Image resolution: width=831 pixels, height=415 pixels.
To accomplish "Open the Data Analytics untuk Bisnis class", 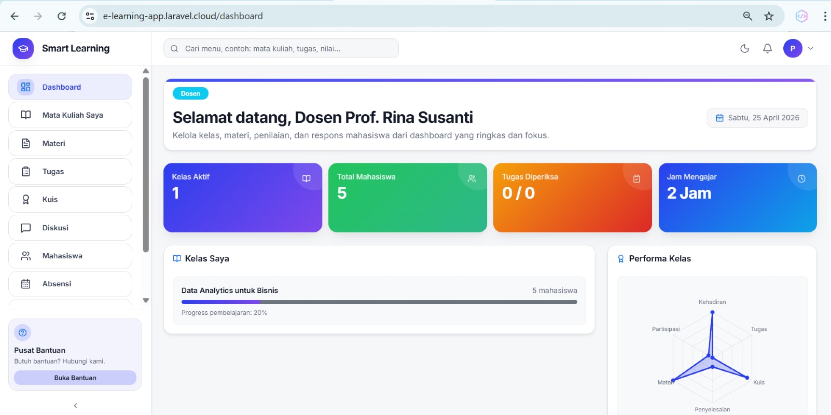I will (x=379, y=301).
